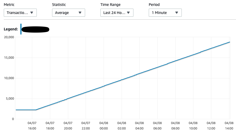
Task: Click the 5,000 y-axis label
Action: click(10, 99)
